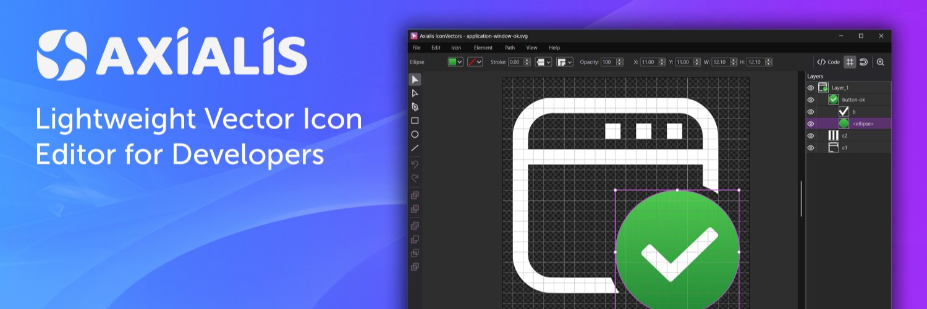This screenshot has width=927, height=309.
Task: Open the File menu
Action: click(x=417, y=48)
